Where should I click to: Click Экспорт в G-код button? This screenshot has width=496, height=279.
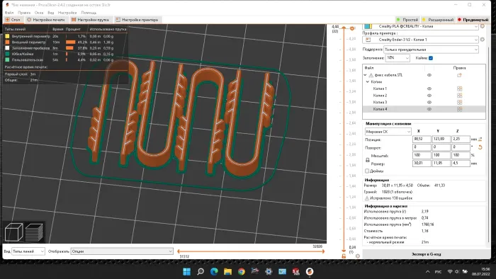pos(426,254)
